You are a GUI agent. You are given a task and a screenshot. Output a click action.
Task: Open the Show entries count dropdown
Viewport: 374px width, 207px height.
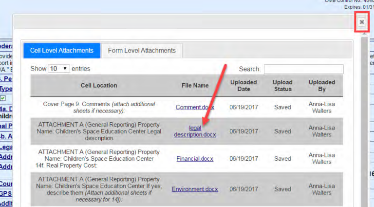58,69
